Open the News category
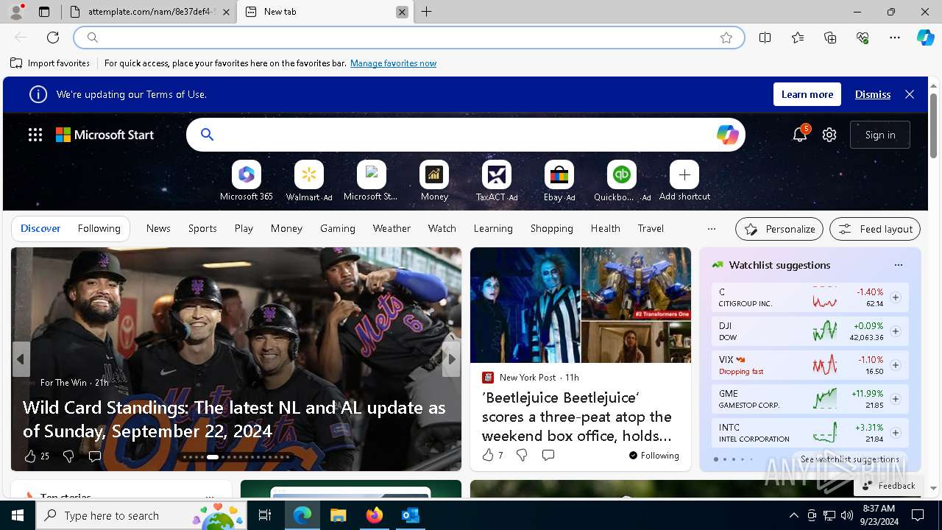 [x=158, y=228]
